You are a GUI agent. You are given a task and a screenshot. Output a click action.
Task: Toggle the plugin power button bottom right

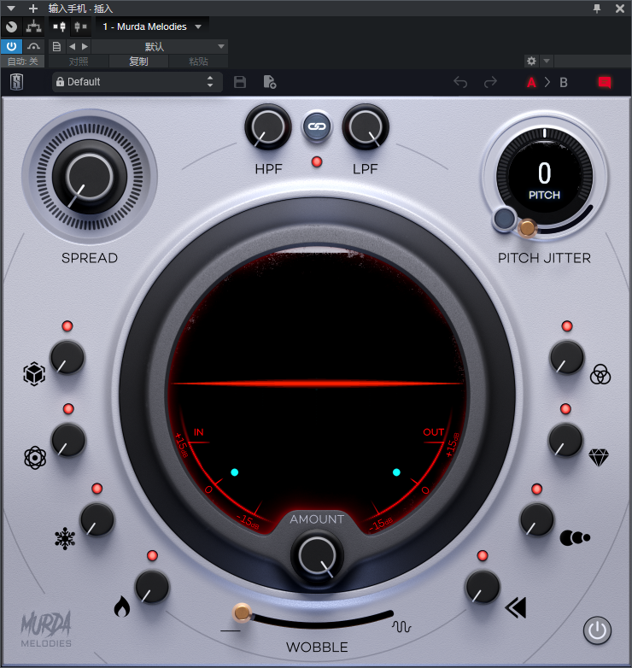click(597, 630)
